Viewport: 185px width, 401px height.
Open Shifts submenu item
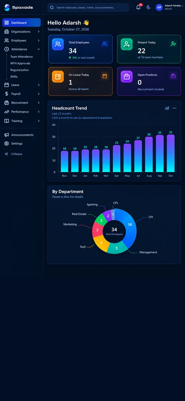click(x=14, y=77)
